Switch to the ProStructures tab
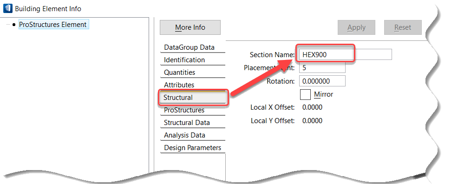458x184 pixels. [193, 110]
